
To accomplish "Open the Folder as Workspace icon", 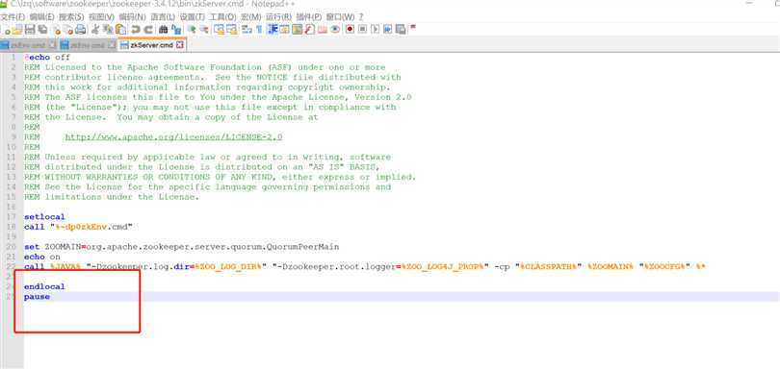I will click(322, 29).
